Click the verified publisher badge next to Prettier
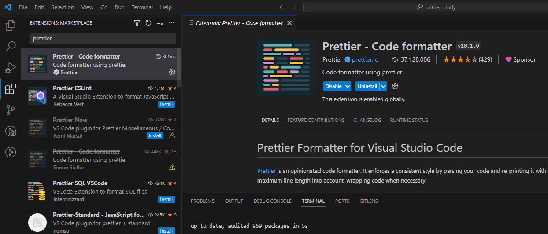Viewport: 548px width, 234px height. click(347, 59)
